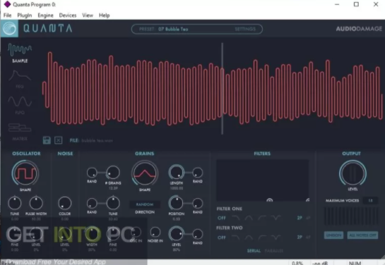Click the Maximum Voices value box

click(370, 201)
